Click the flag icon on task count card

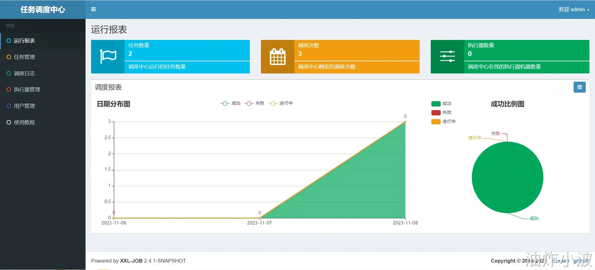(108, 57)
